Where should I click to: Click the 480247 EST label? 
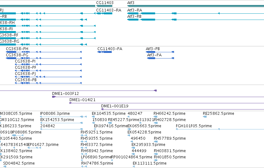(x=135, y=114)
